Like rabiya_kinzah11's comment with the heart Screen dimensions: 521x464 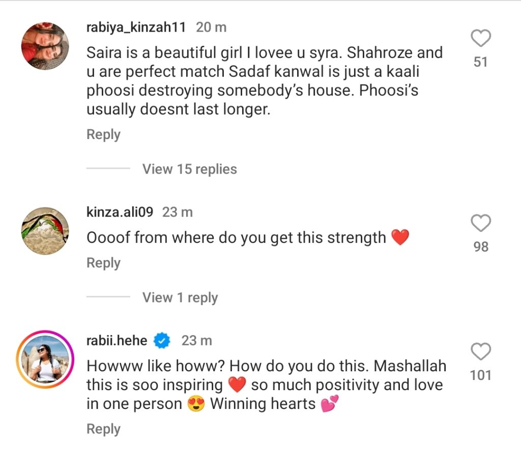pyautogui.click(x=481, y=39)
